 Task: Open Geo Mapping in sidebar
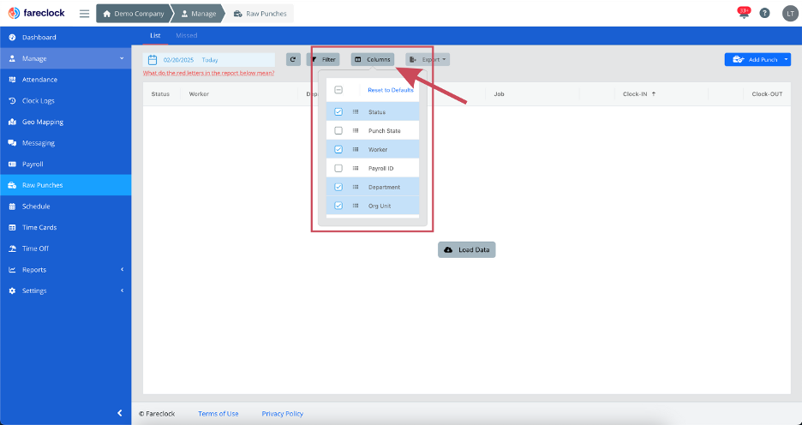click(65, 122)
